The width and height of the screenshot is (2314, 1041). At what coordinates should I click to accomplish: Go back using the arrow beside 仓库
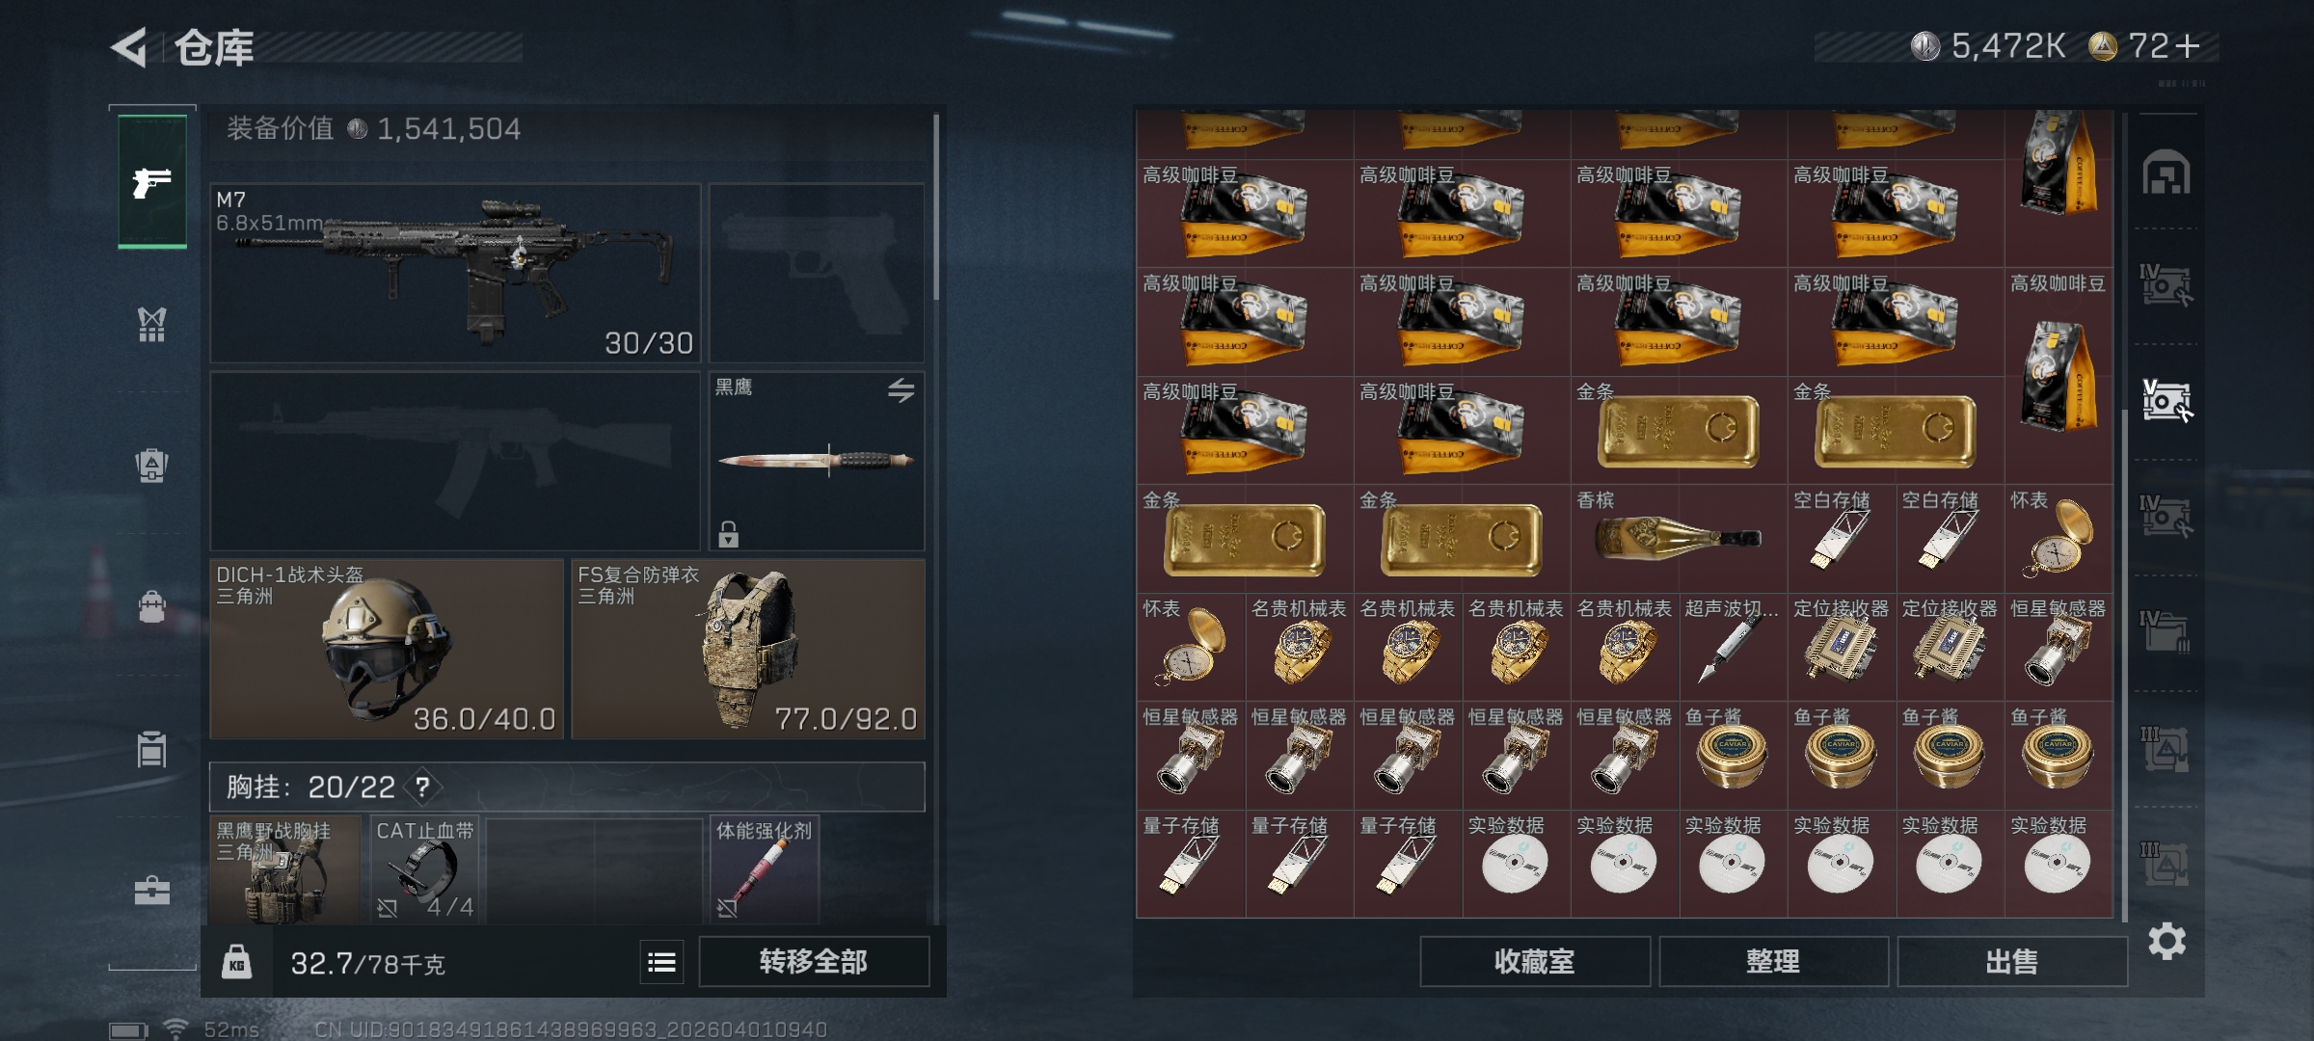(x=129, y=46)
